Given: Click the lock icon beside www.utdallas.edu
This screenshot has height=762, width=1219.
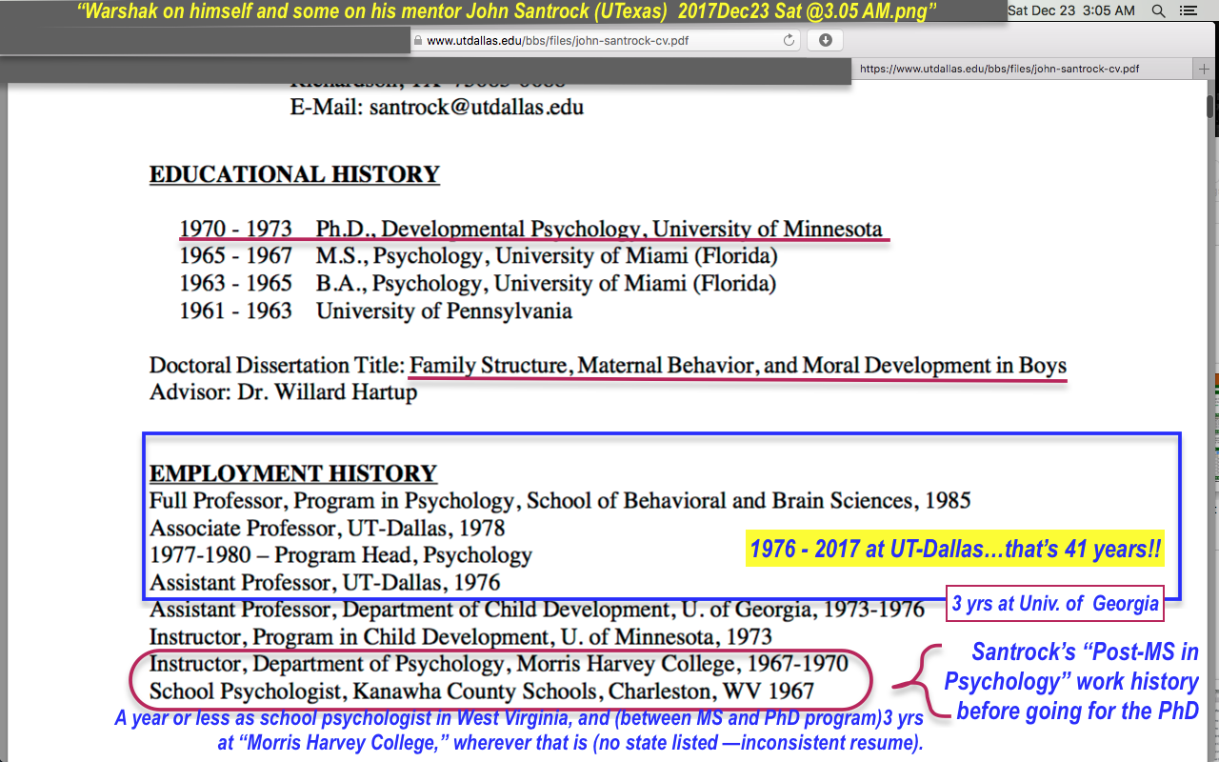Looking at the screenshot, I should point(417,41).
